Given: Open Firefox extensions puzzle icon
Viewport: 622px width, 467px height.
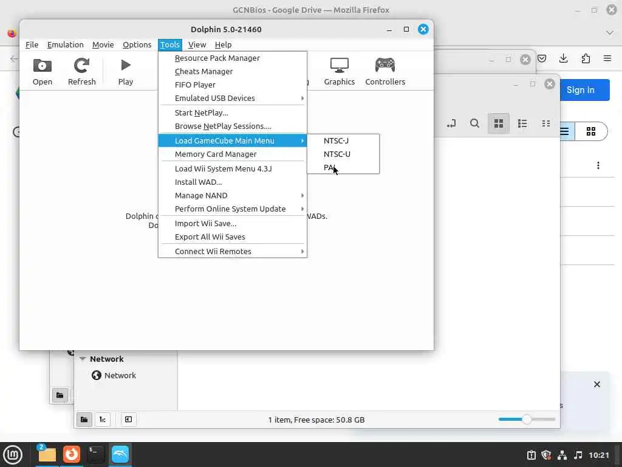Looking at the screenshot, I should [586, 59].
